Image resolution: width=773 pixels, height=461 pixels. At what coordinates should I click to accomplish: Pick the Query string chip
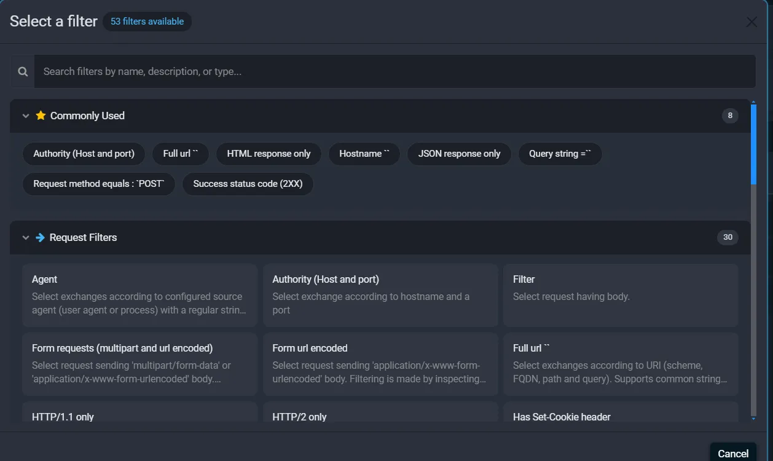click(560, 154)
